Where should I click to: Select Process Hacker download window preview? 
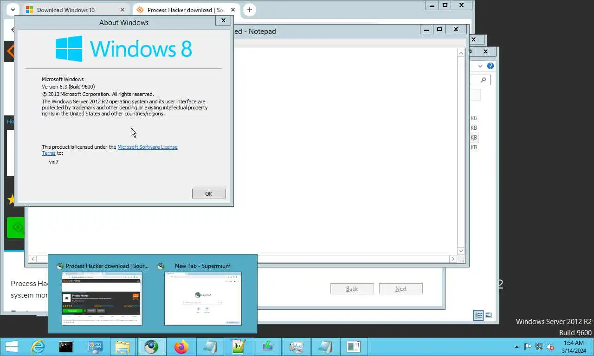click(102, 294)
